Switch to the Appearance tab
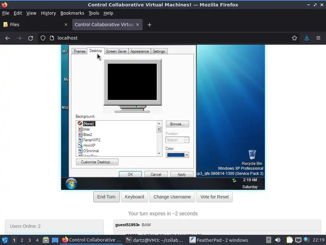This screenshot has height=245, width=326. (x=139, y=51)
